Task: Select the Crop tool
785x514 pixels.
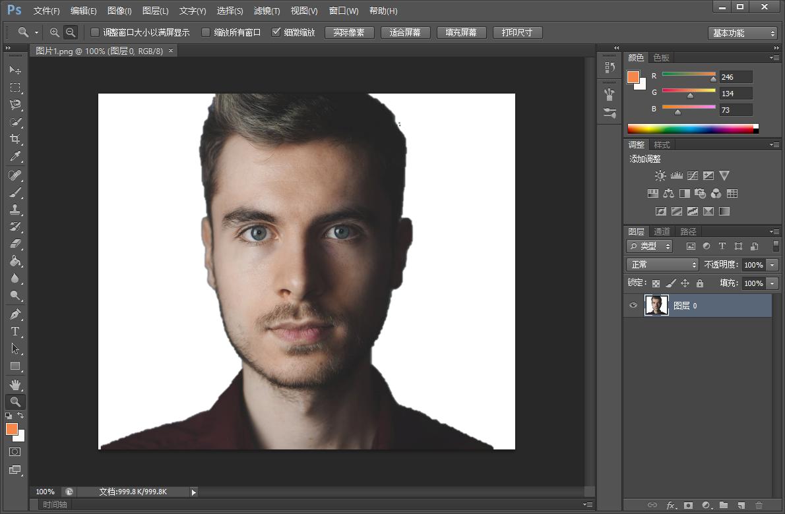Action: tap(15, 139)
